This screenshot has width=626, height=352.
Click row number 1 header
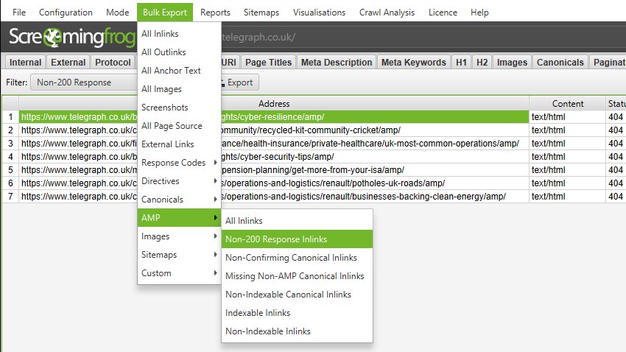point(10,117)
